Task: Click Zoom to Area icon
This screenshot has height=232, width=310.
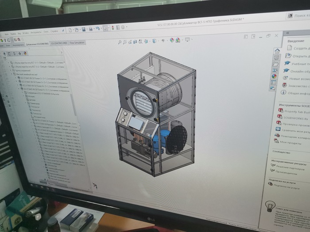Action: click(x=125, y=42)
